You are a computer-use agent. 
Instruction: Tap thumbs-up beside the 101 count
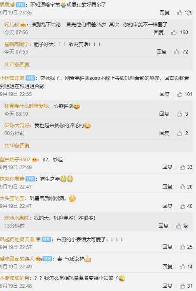click(x=180, y=94)
